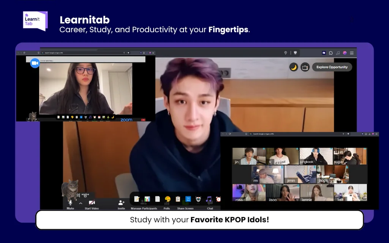The height and width of the screenshot is (243, 389).
Task: Select the jin video thumbnail
Action: tap(248, 156)
